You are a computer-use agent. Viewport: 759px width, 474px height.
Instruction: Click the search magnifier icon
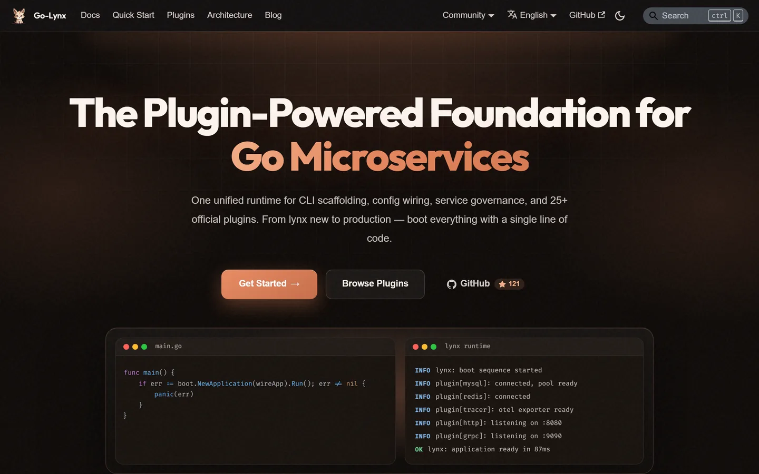653,16
